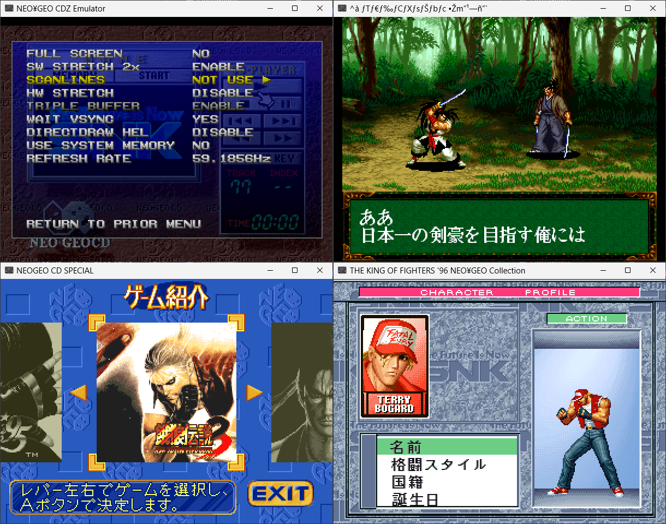
Task: Toggle HW STRETCH value DISABLE
Action: [x=223, y=93]
